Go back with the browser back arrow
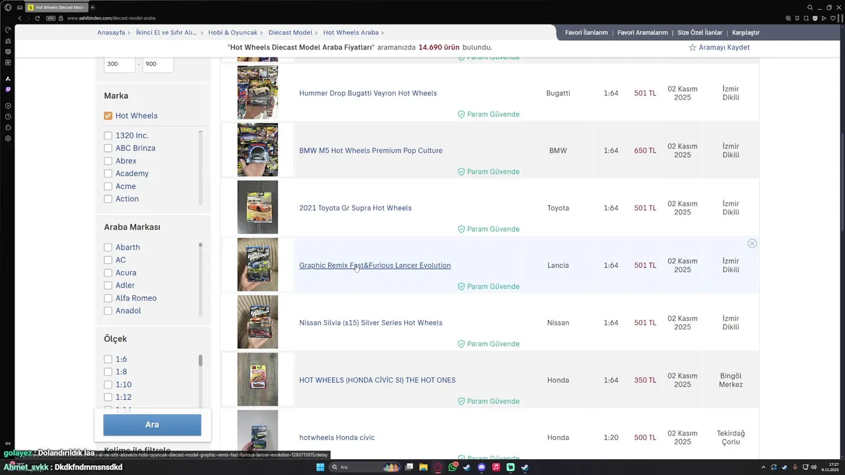This screenshot has width=845, height=475. [19, 18]
